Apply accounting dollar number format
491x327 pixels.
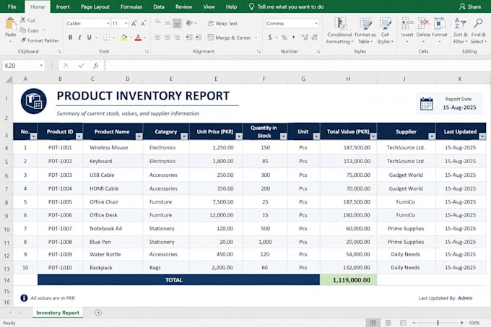[270, 38]
